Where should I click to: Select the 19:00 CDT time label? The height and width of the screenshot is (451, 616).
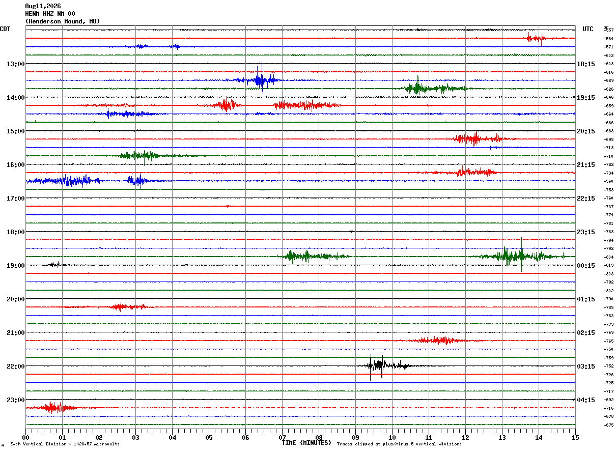pos(16,266)
